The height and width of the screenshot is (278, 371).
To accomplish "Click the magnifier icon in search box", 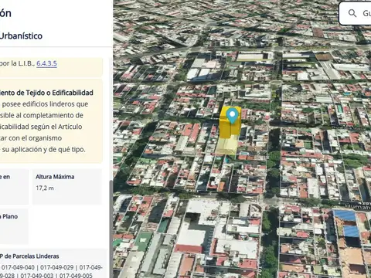I will (x=352, y=13).
